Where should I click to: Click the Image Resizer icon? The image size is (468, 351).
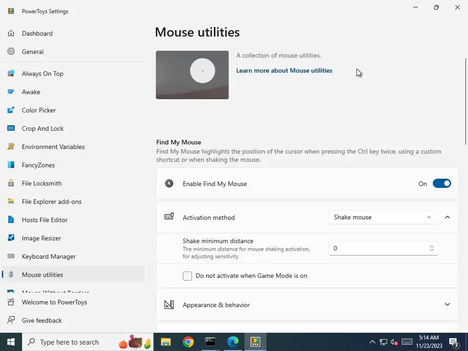click(x=11, y=238)
